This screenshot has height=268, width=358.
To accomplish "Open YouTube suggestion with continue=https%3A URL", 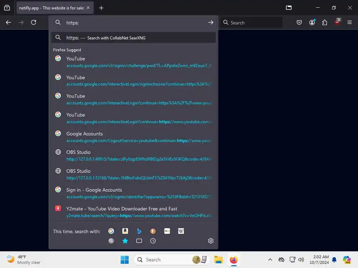I will click(134, 99).
